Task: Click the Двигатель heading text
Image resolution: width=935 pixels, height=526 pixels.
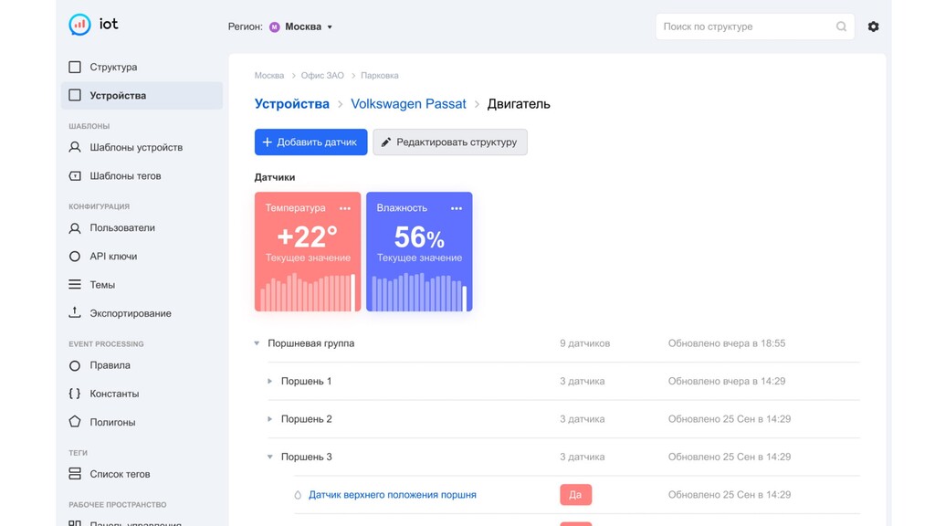Action: click(x=519, y=104)
